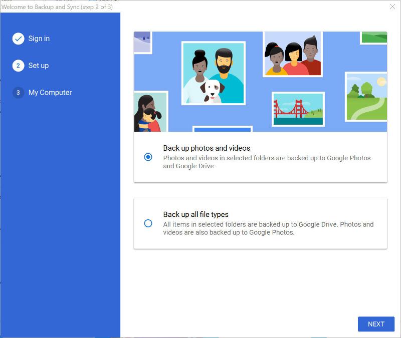
Task: Open the Sign in step
Action: pos(39,39)
